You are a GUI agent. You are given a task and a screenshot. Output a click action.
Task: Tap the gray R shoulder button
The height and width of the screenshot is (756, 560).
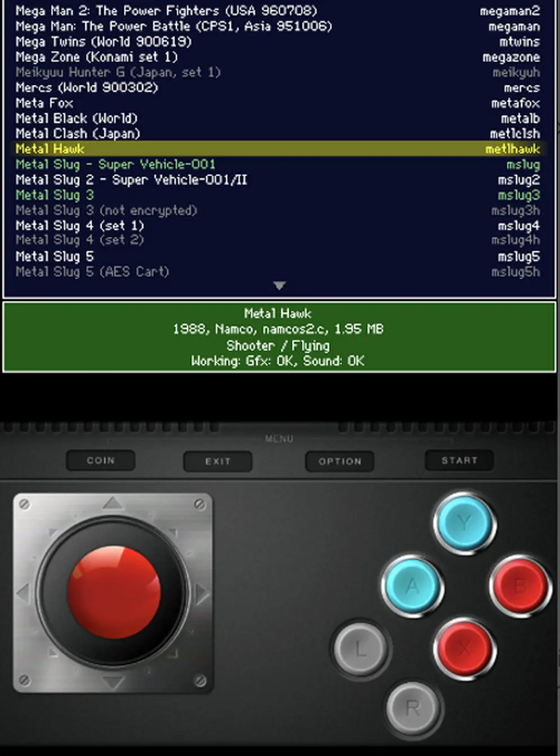pos(412,708)
